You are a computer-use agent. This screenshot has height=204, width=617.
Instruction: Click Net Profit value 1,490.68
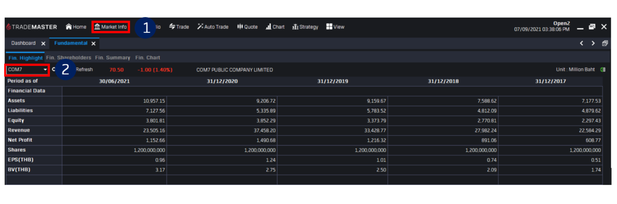coord(266,140)
